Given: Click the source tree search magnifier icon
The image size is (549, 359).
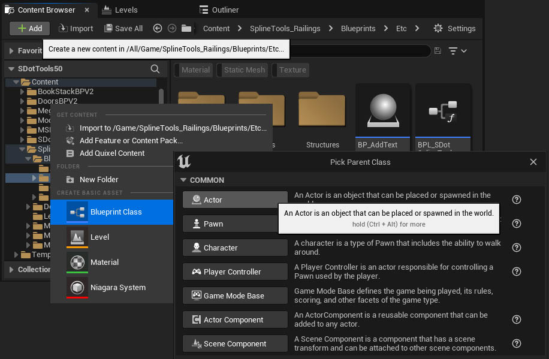Looking at the screenshot, I should (x=155, y=69).
